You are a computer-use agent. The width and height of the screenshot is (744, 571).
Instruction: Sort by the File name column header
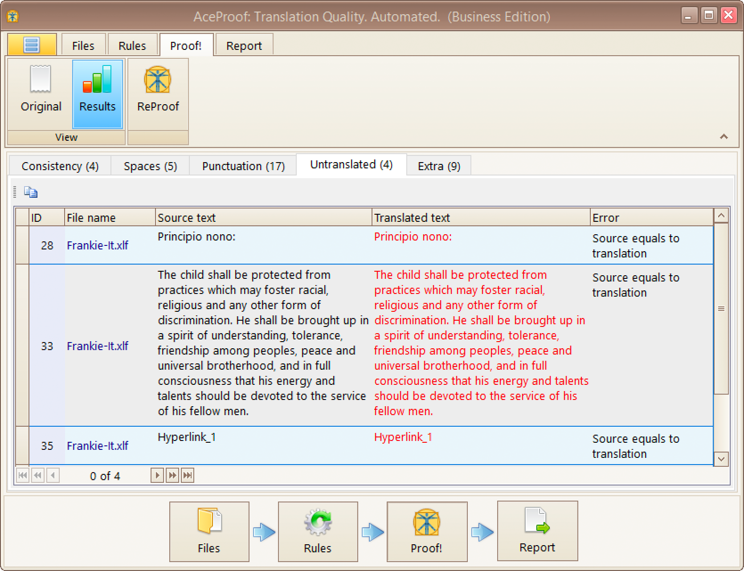coord(110,217)
